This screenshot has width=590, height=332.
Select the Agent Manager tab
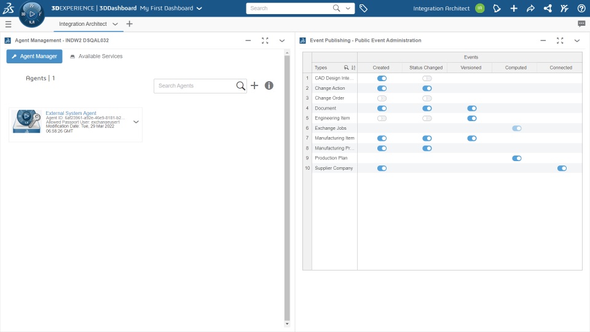(34, 56)
